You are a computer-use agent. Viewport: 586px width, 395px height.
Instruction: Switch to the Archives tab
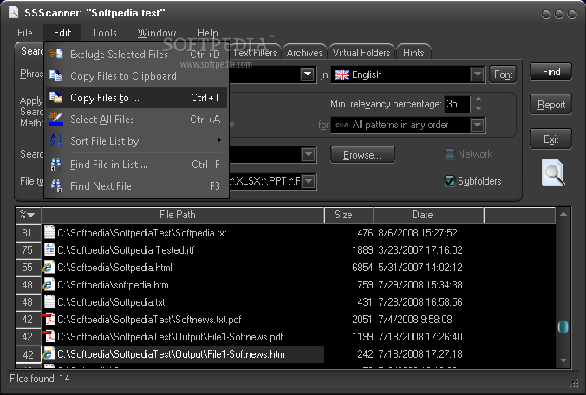tap(304, 53)
